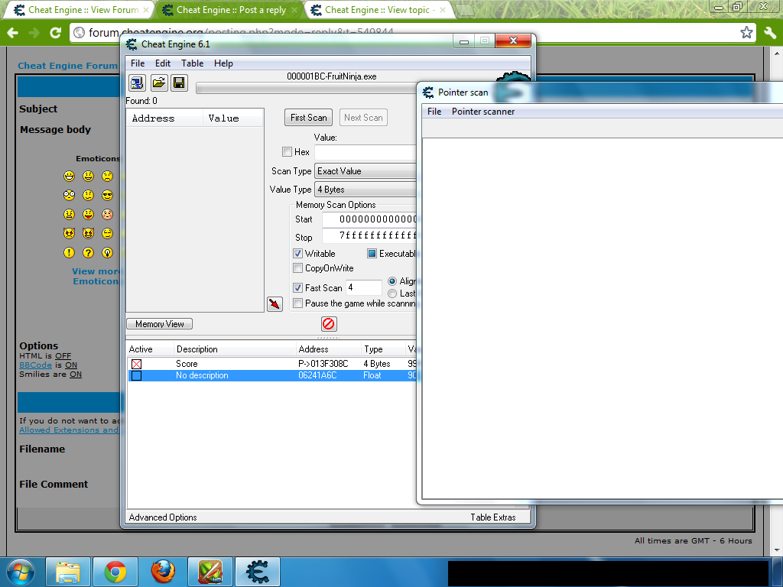
Task: Enable the Hex checkbox
Action: pos(287,151)
